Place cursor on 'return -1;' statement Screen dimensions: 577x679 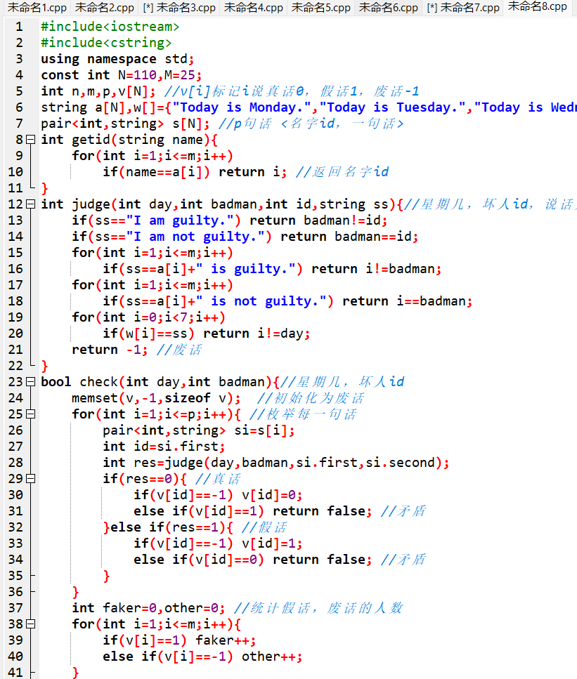[x=105, y=350]
